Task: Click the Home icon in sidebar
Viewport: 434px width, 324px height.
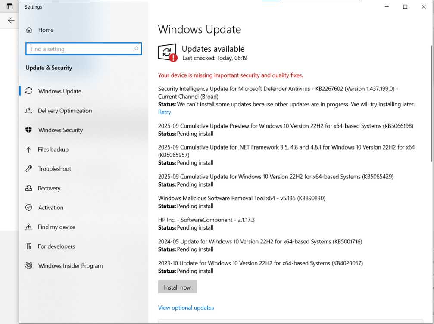Action: pyautogui.click(x=29, y=30)
